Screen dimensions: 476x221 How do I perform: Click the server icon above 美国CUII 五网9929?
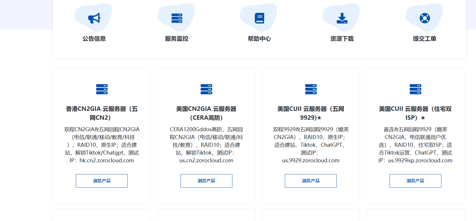tap(311, 89)
